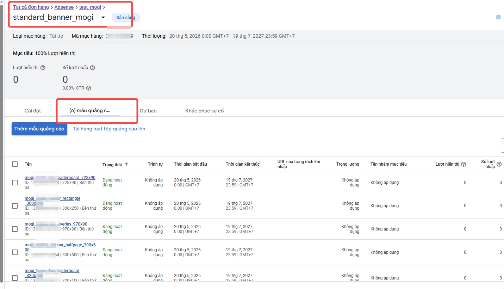Check the box for the 320x100 leaderboard creative

click(x=15, y=278)
